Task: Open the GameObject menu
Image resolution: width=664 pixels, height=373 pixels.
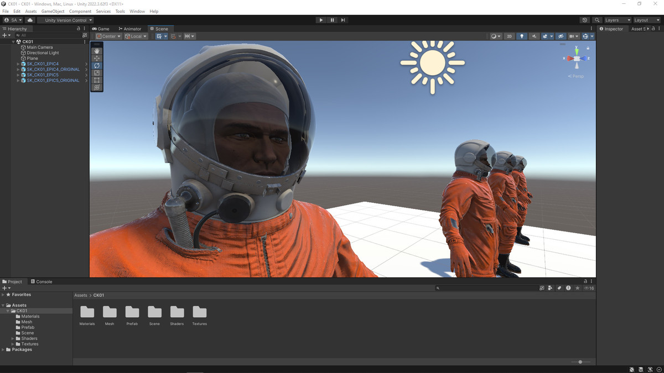Action: point(53,11)
